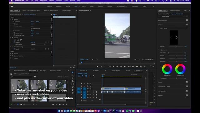Open the Graphics menu in menu bar
Viewport: 200px width, 113px height.
[59, 1]
